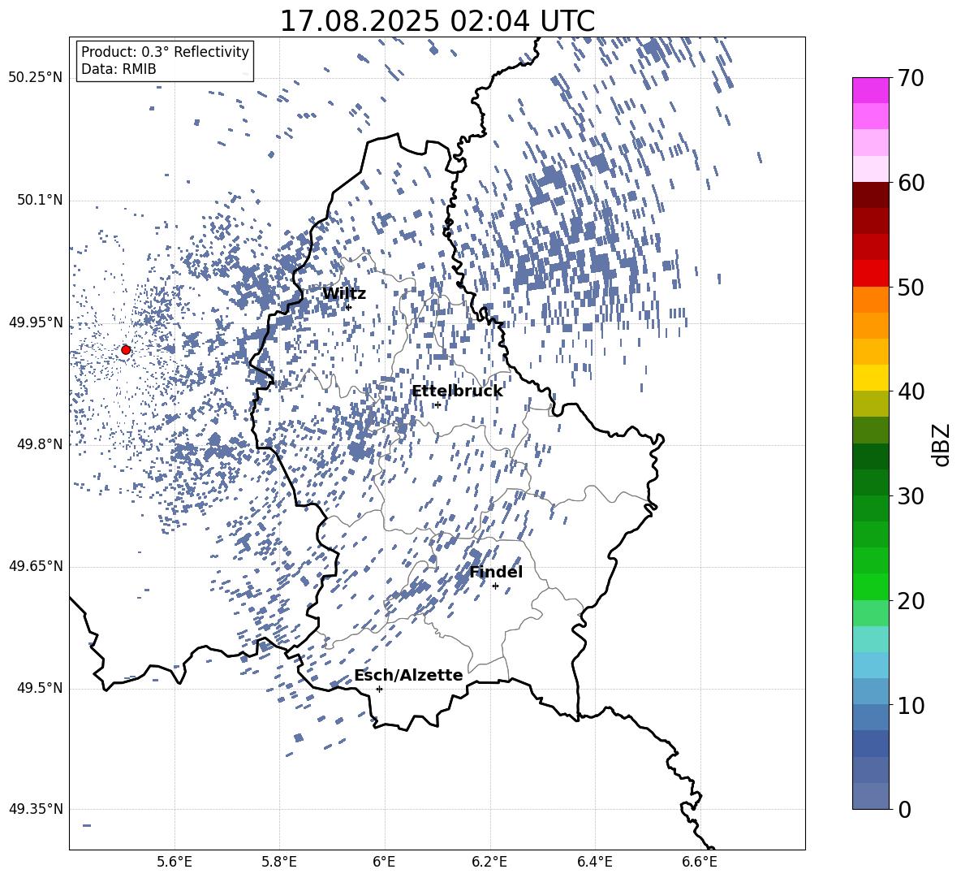Click the 49.35°N latitude label

pyautogui.click(x=35, y=809)
